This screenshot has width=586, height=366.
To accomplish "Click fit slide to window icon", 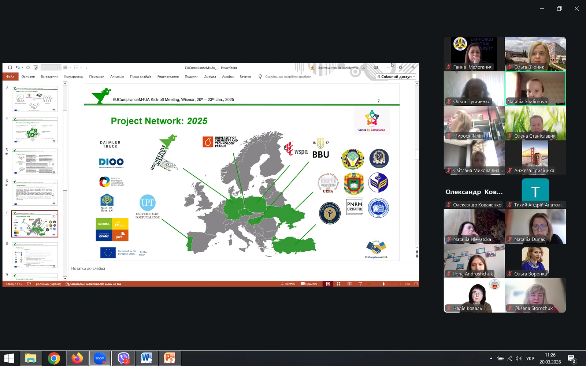I will (416, 284).
